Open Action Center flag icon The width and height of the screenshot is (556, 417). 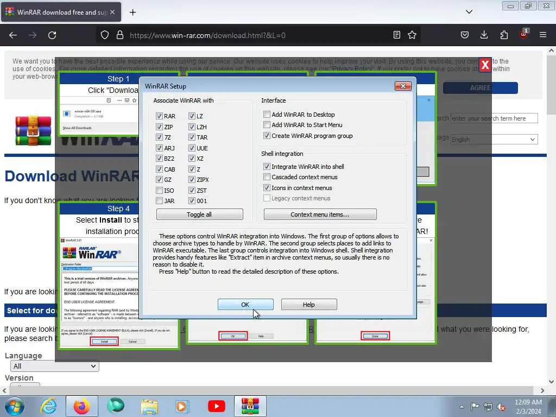coord(475,407)
